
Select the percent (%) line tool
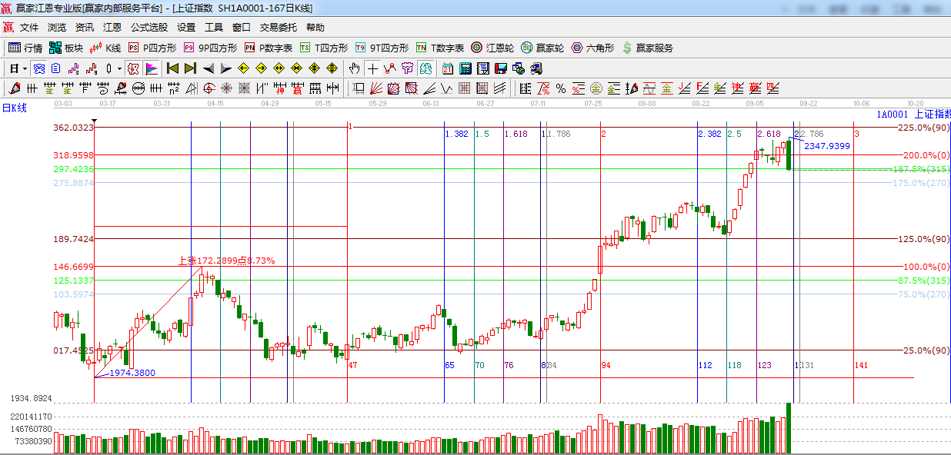[x=561, y=88]
